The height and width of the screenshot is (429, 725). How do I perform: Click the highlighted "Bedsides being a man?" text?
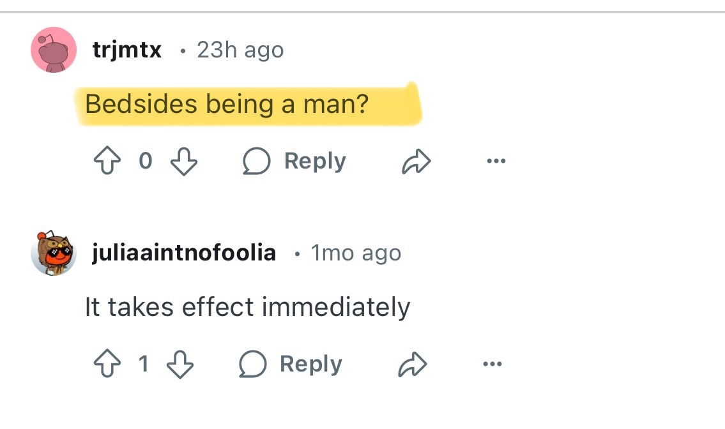[227, 104]
